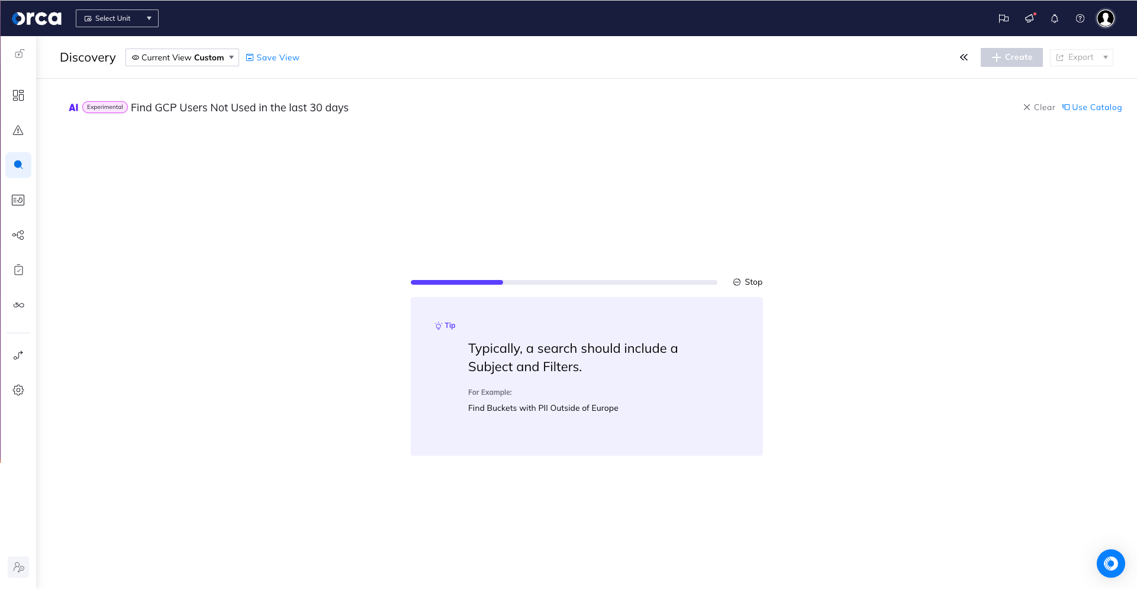Click the Save View link
Image resolution: width=1137 pixels, height=589 pixels.
point(273,57)
